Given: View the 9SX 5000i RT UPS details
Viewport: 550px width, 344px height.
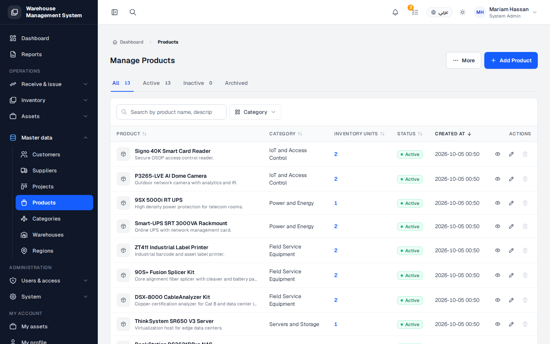Looking at the screenshot, I should (498, 203).
